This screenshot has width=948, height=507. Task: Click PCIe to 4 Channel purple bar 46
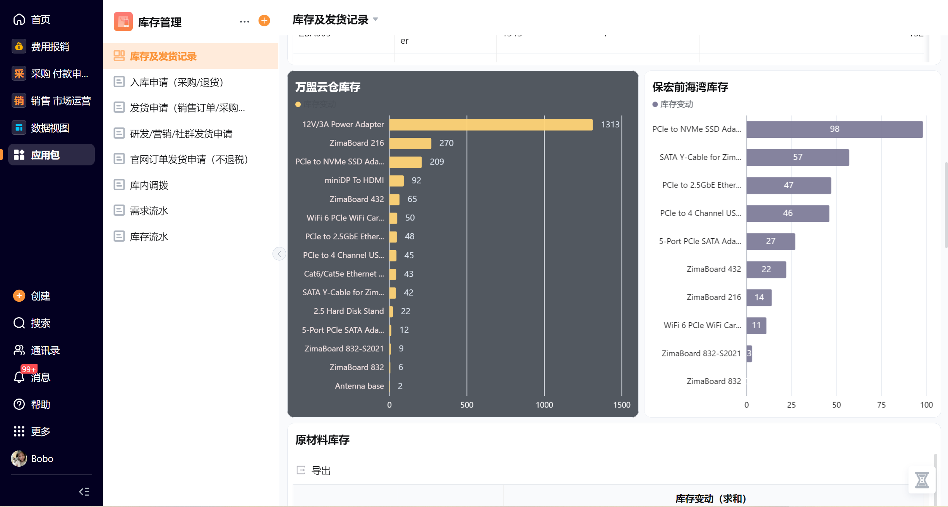788,213
